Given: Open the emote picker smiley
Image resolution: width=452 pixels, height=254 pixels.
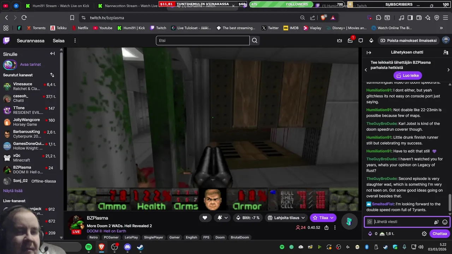Looking at the screenshot, I should (x=445, y=222).
